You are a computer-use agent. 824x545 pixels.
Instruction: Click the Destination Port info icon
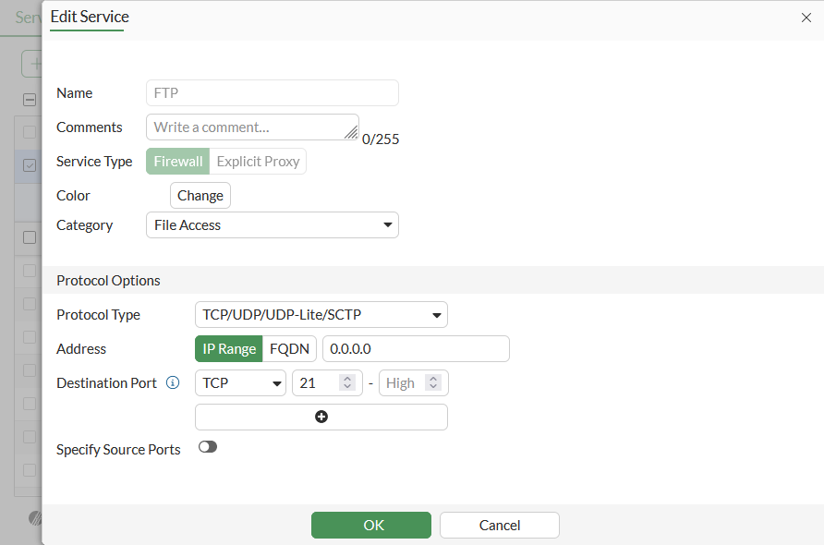pyautogui.click(x=173, y=383)
